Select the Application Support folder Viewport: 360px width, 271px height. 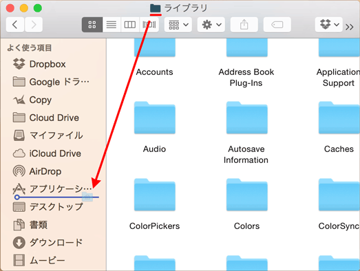[339, 47]
